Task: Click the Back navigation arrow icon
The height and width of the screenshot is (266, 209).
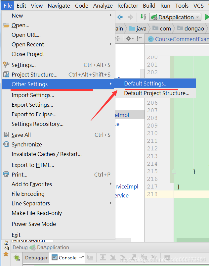Action: pyautogui.click(x=120, y=17)
